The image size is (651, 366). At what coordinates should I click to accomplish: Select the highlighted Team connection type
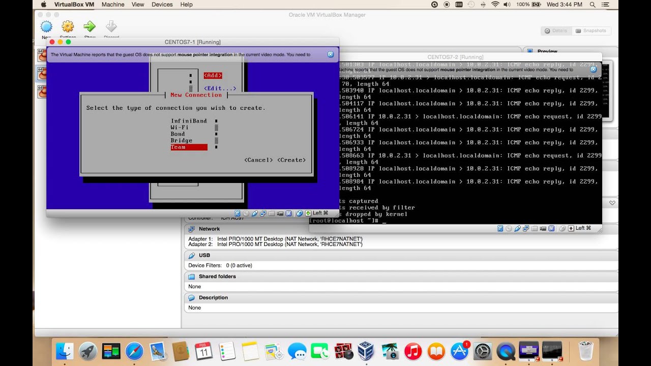coord(189,147)
